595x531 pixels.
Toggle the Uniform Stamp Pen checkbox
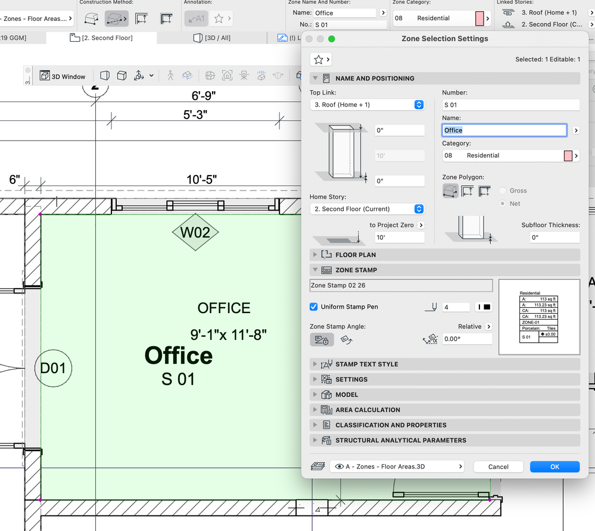(313, 307)
